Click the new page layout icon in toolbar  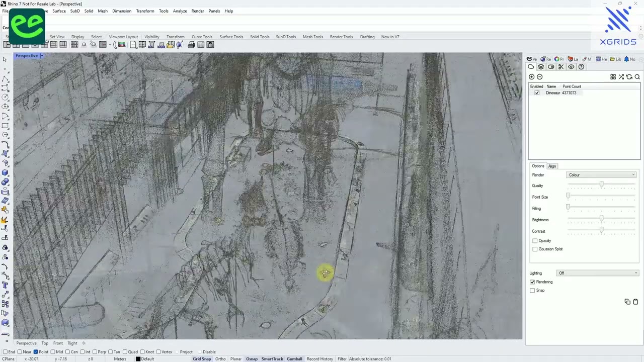(133, 45)
